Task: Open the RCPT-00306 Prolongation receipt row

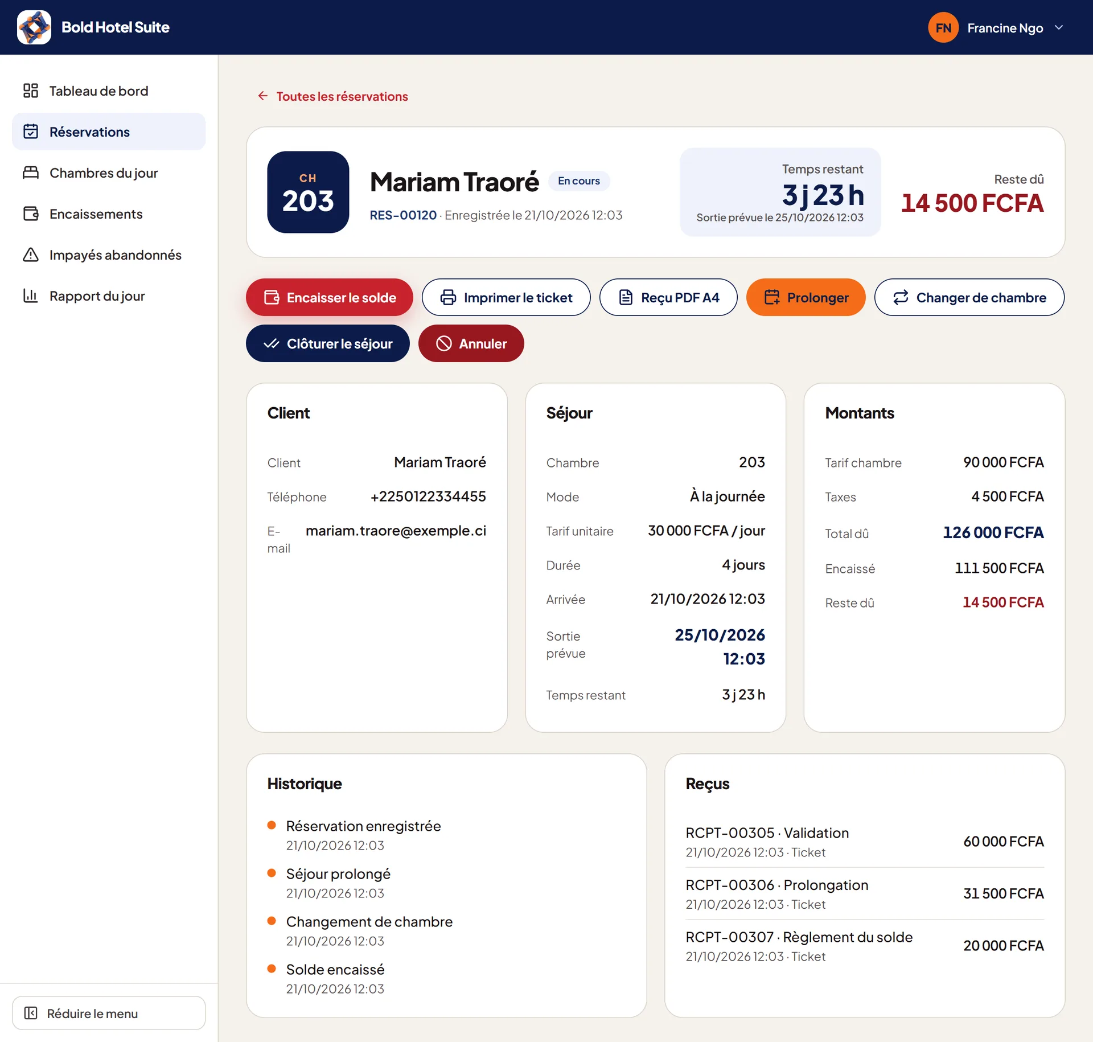Action: pos(865,894)
